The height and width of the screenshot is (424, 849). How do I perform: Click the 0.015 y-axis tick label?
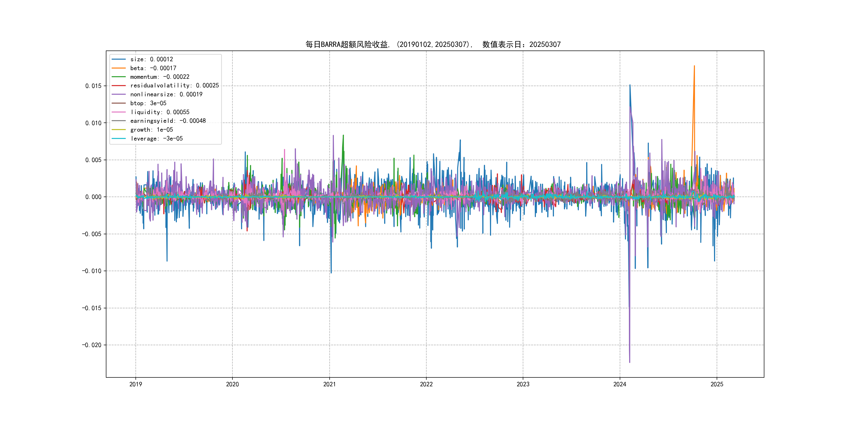tap(93, 86)
